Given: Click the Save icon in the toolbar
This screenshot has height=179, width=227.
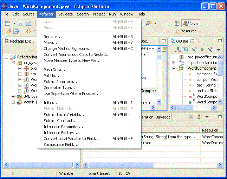Looking at the screenshot, I should [x=20, y=24].
